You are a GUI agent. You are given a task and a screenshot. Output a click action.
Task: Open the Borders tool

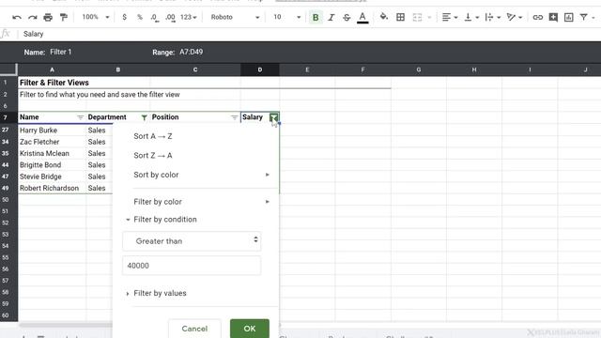click(400, 17)
